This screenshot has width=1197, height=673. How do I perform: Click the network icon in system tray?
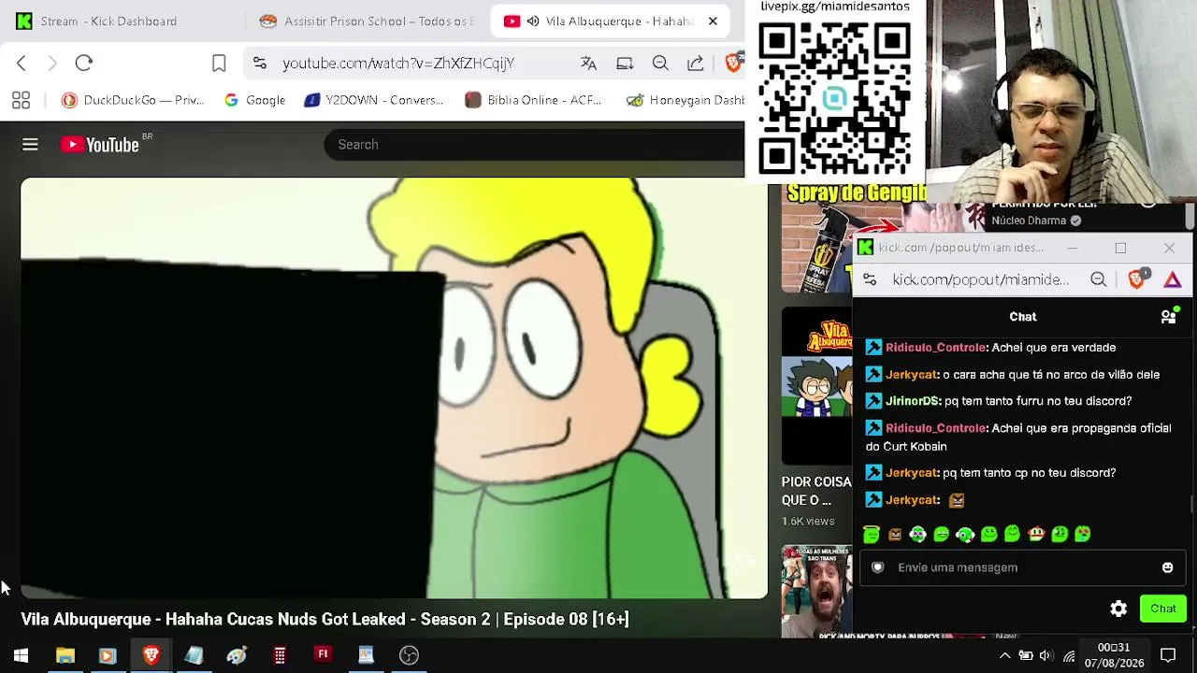coord(1069,655)
